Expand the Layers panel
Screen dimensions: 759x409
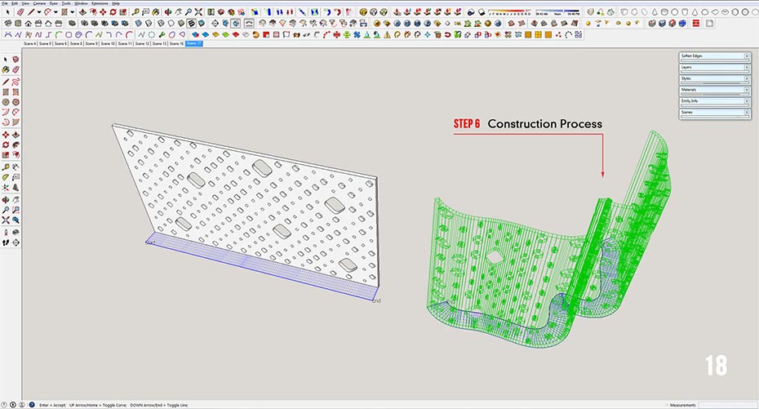(x=714, y=67)
